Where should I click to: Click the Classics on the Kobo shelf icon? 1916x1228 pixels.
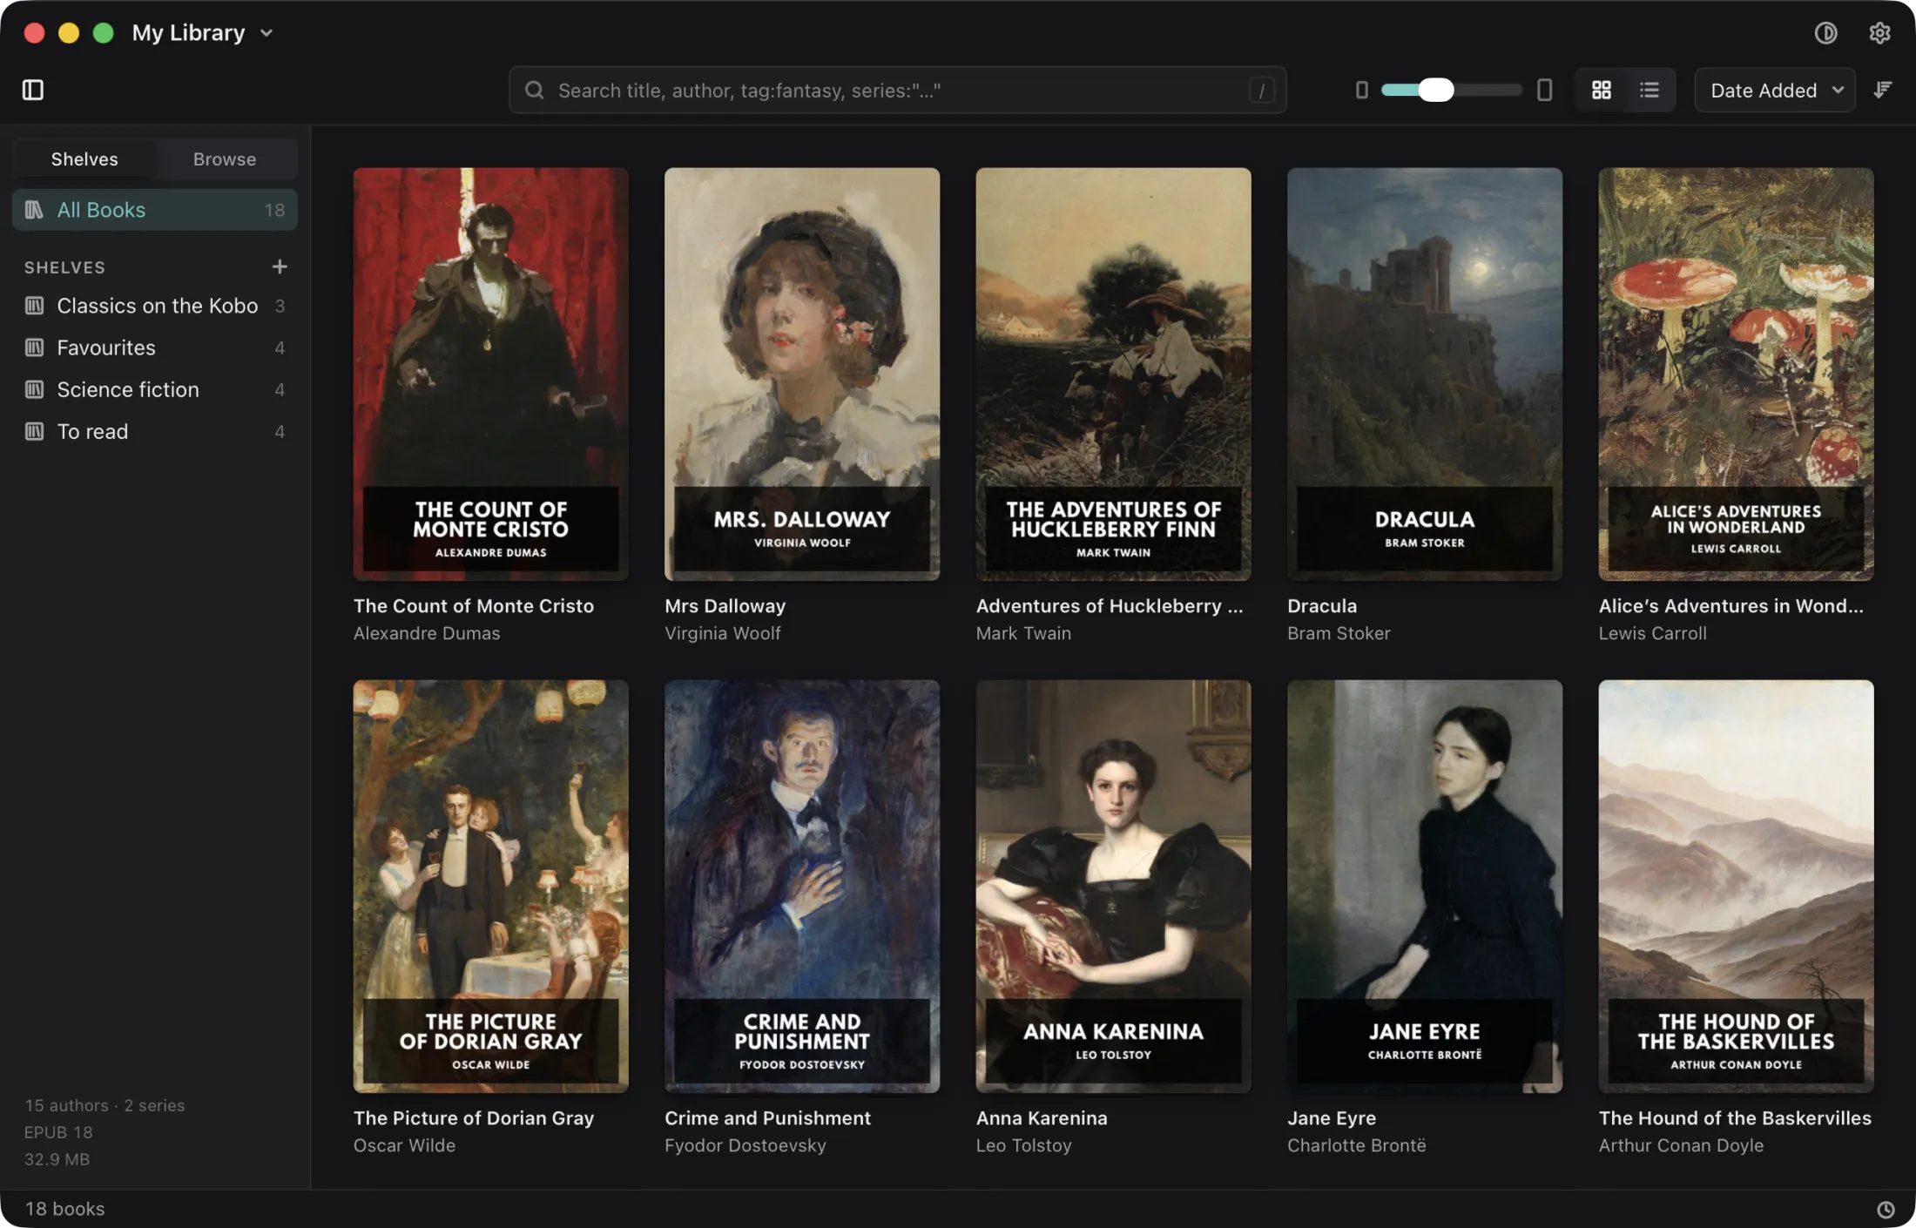click(x=34, y=306)
